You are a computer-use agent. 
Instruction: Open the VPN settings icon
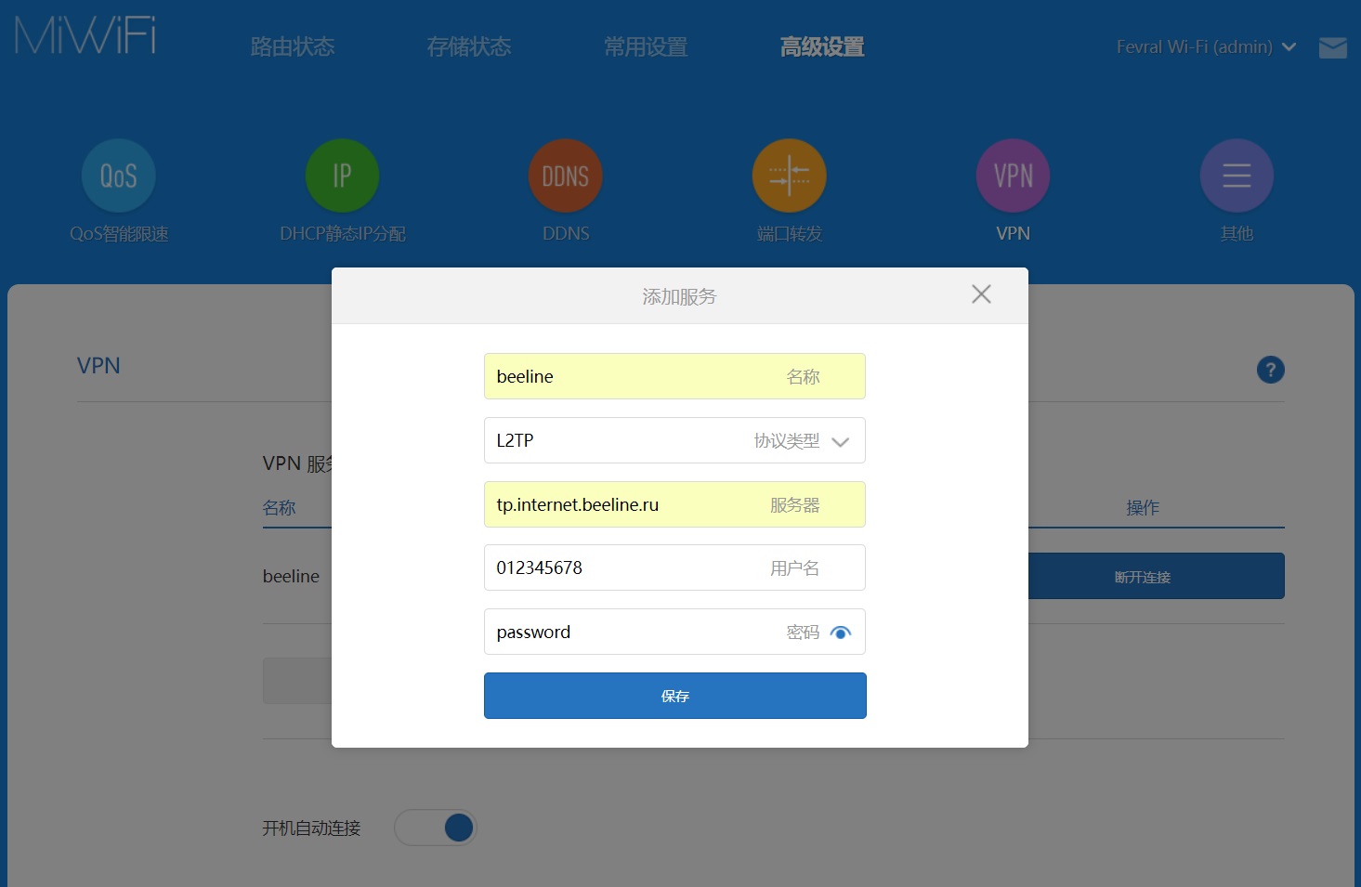click(x=1014, y=176)
